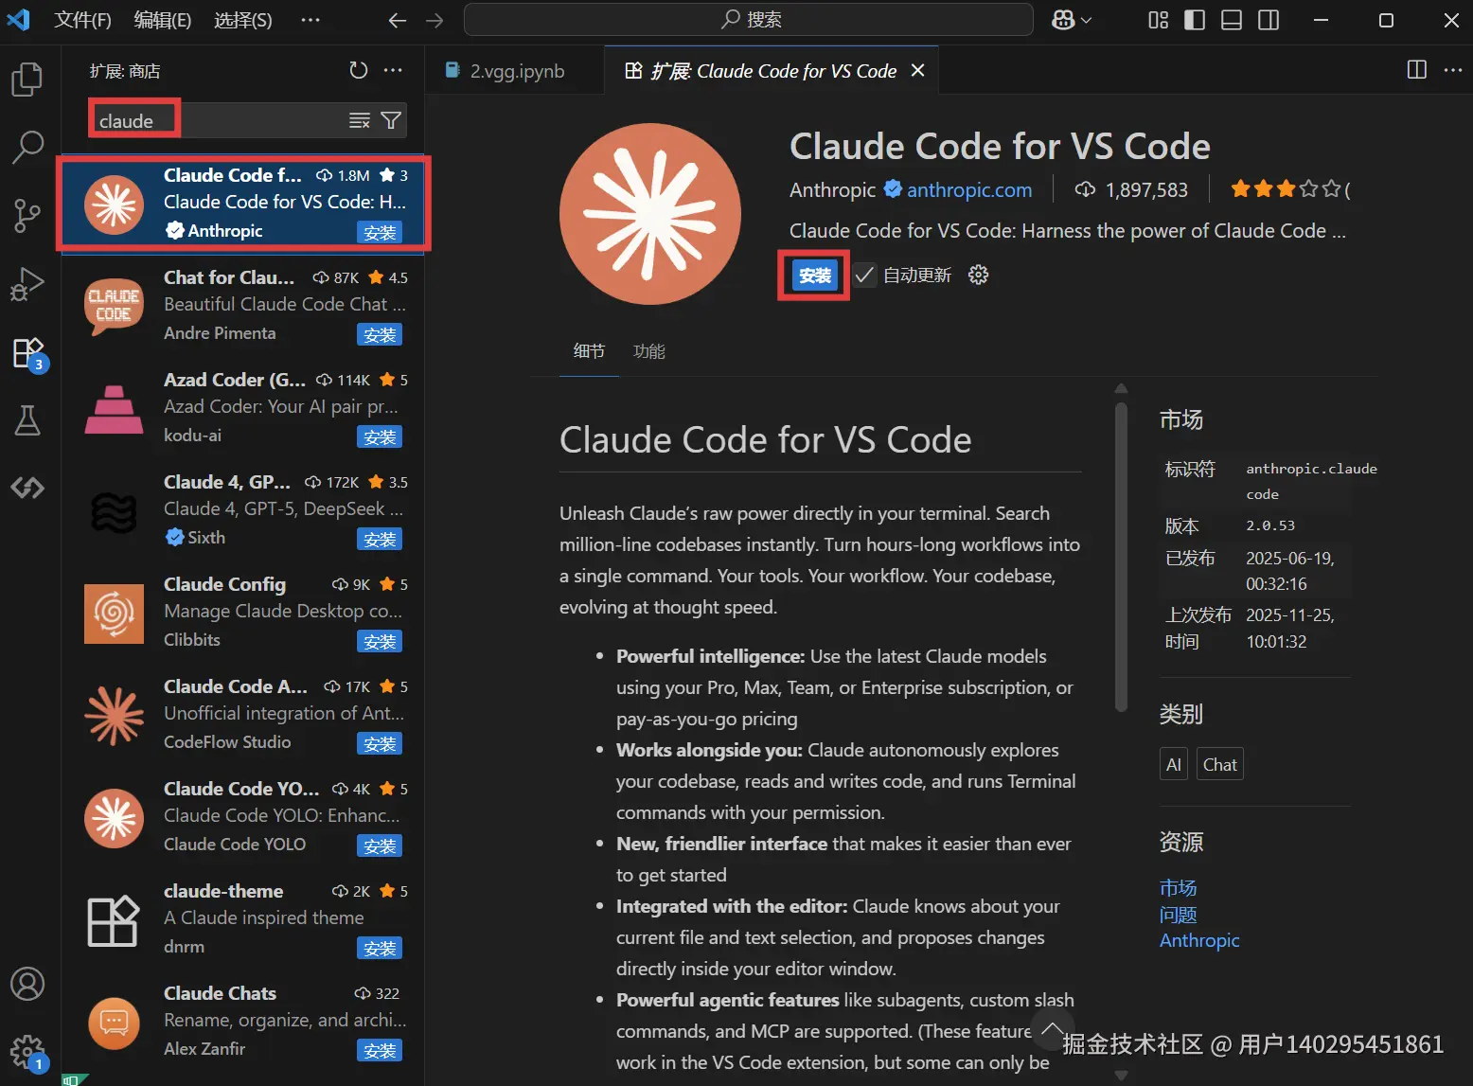Open the Extensions view icon
The image size is (1473, 1086).
[28, 353]
